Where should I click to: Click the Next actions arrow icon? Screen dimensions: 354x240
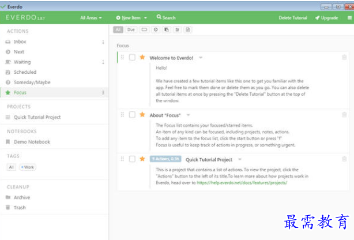point(8,52)
